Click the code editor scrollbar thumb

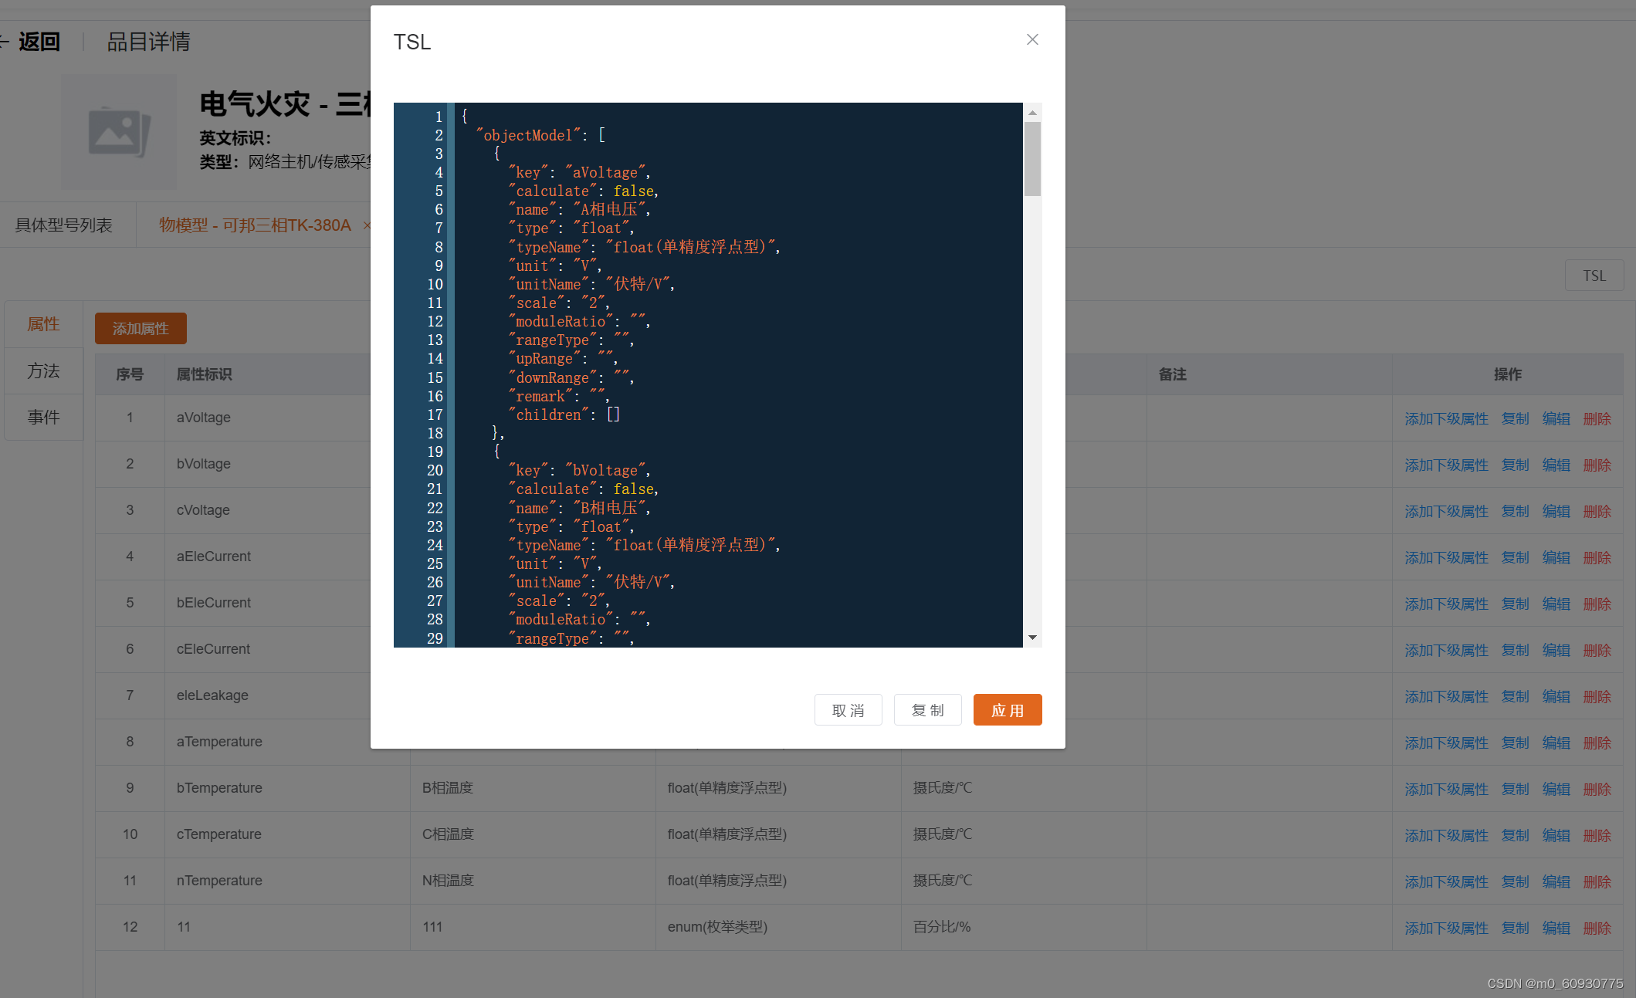click(x=1032, y=159)
